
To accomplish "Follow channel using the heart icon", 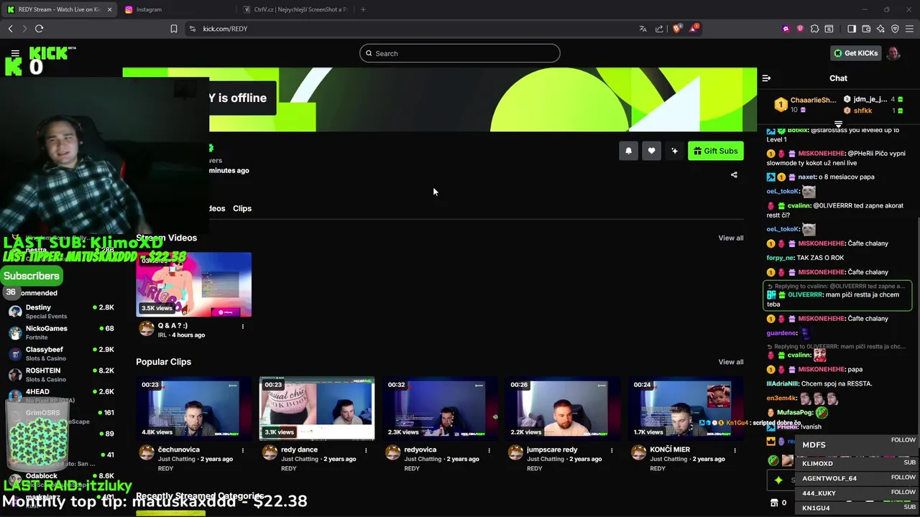I will click(651, 151).
